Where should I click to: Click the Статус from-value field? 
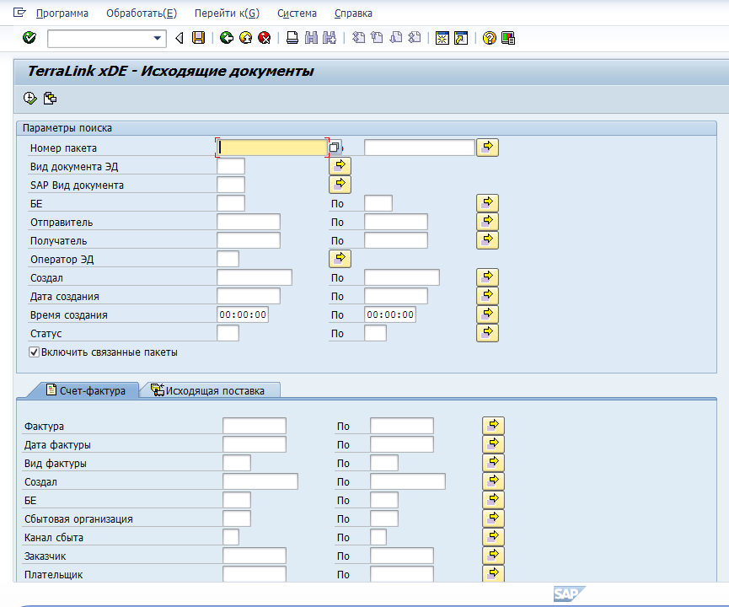pyautogui.click(x=228, y=333)
